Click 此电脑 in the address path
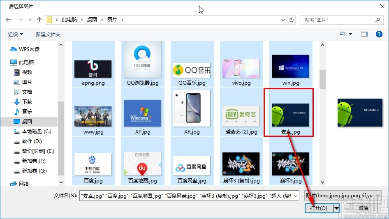The height and width of the screenshot is (219, 389). [69, 20]
